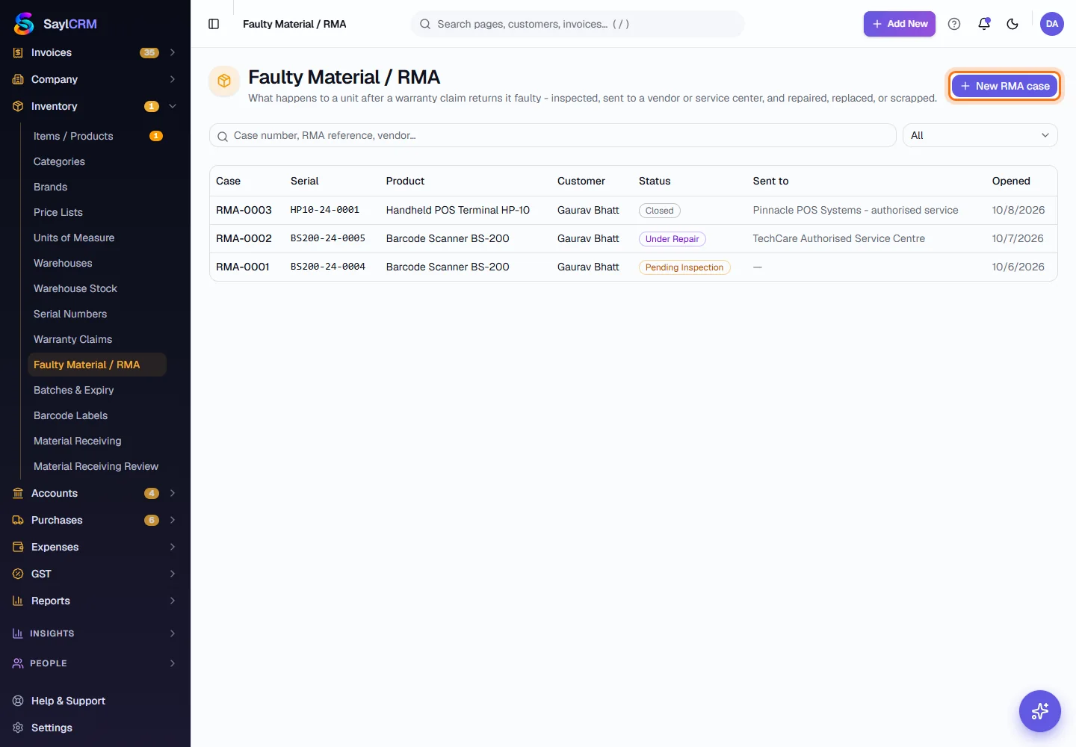Image resolution: width=1076 pixels, height=747 pixels.
Task: Open Warehouse Stock in sidebar
Action: click(x=97, y=288)
